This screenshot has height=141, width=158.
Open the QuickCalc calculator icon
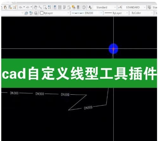click(78, 7)
